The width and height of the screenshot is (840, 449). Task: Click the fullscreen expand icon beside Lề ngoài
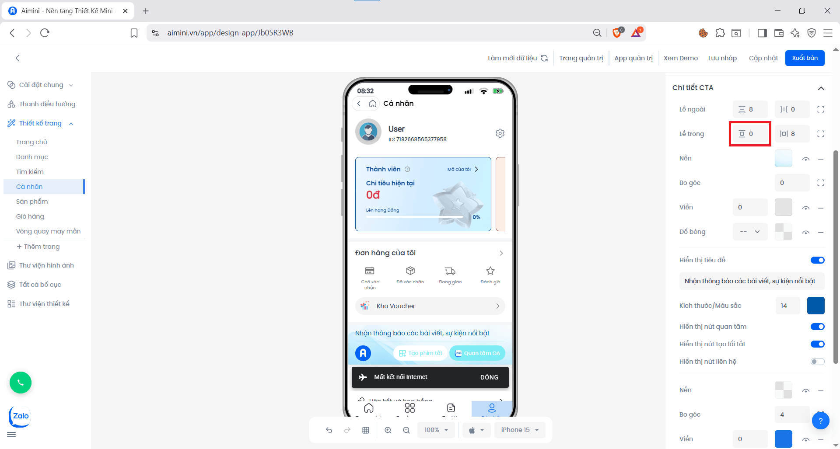[x=821, y=109]
